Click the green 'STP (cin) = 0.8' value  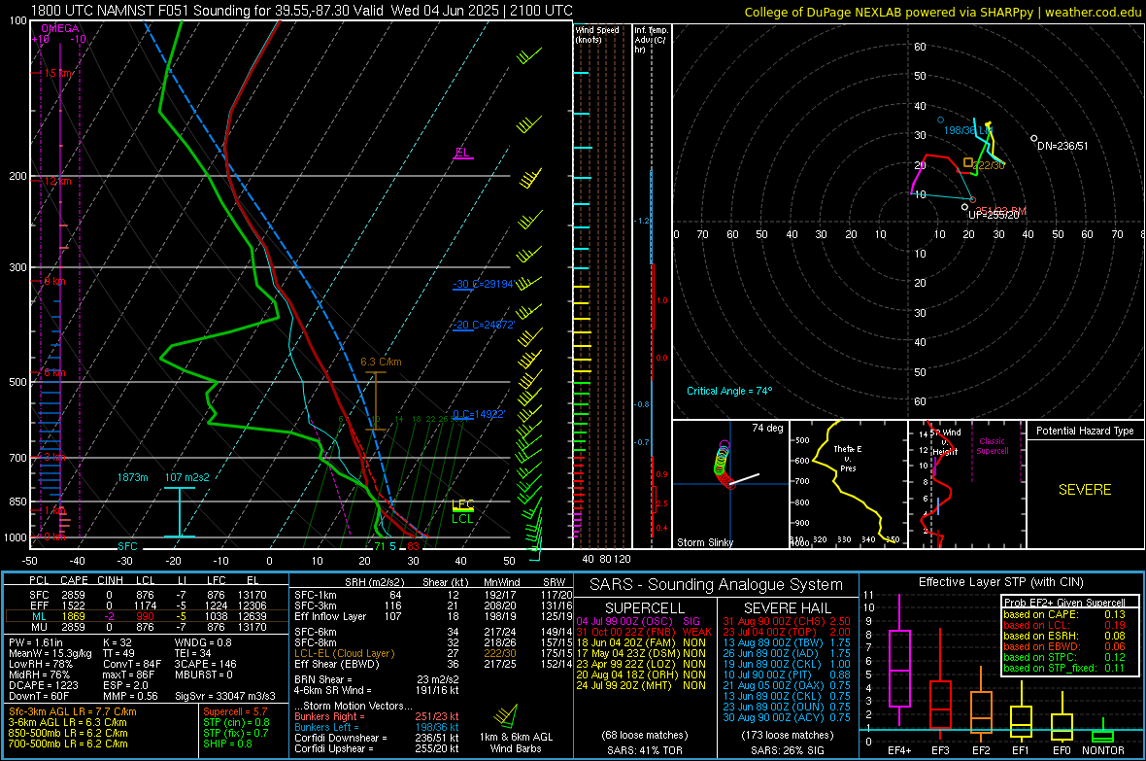point(236,722)
